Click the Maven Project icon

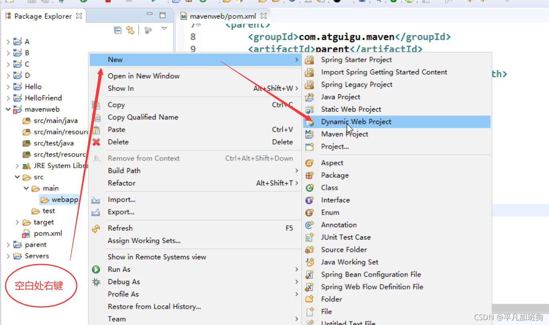309,134
